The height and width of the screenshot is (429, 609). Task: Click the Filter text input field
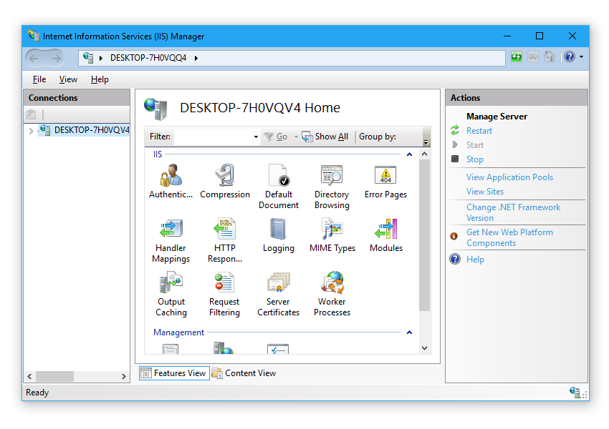point(214,137)
